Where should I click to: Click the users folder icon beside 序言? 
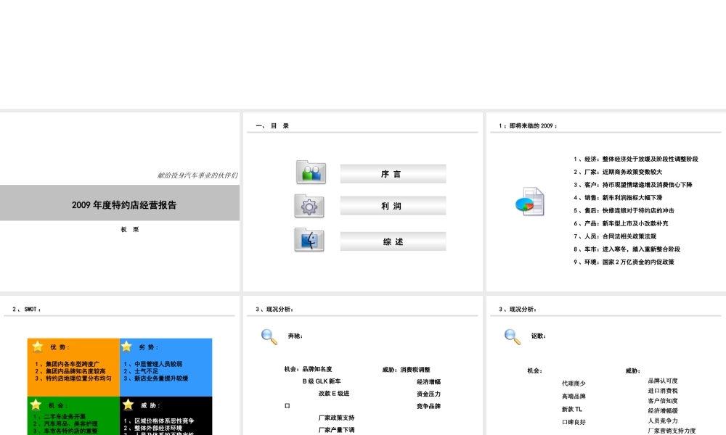(311, 172)
